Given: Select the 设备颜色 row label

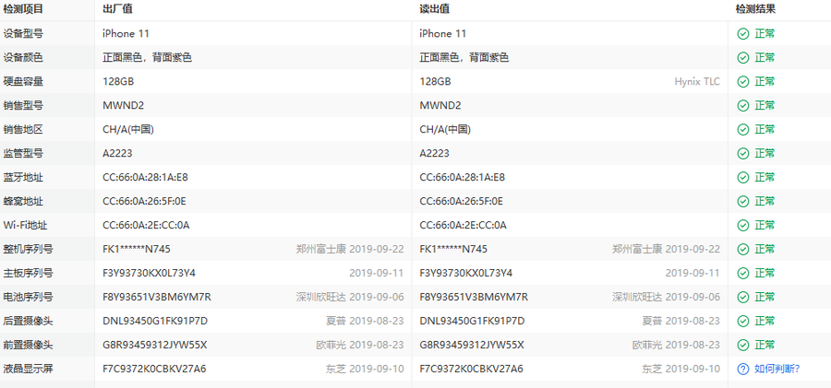Looking at the screenshot, I should 23,58.
